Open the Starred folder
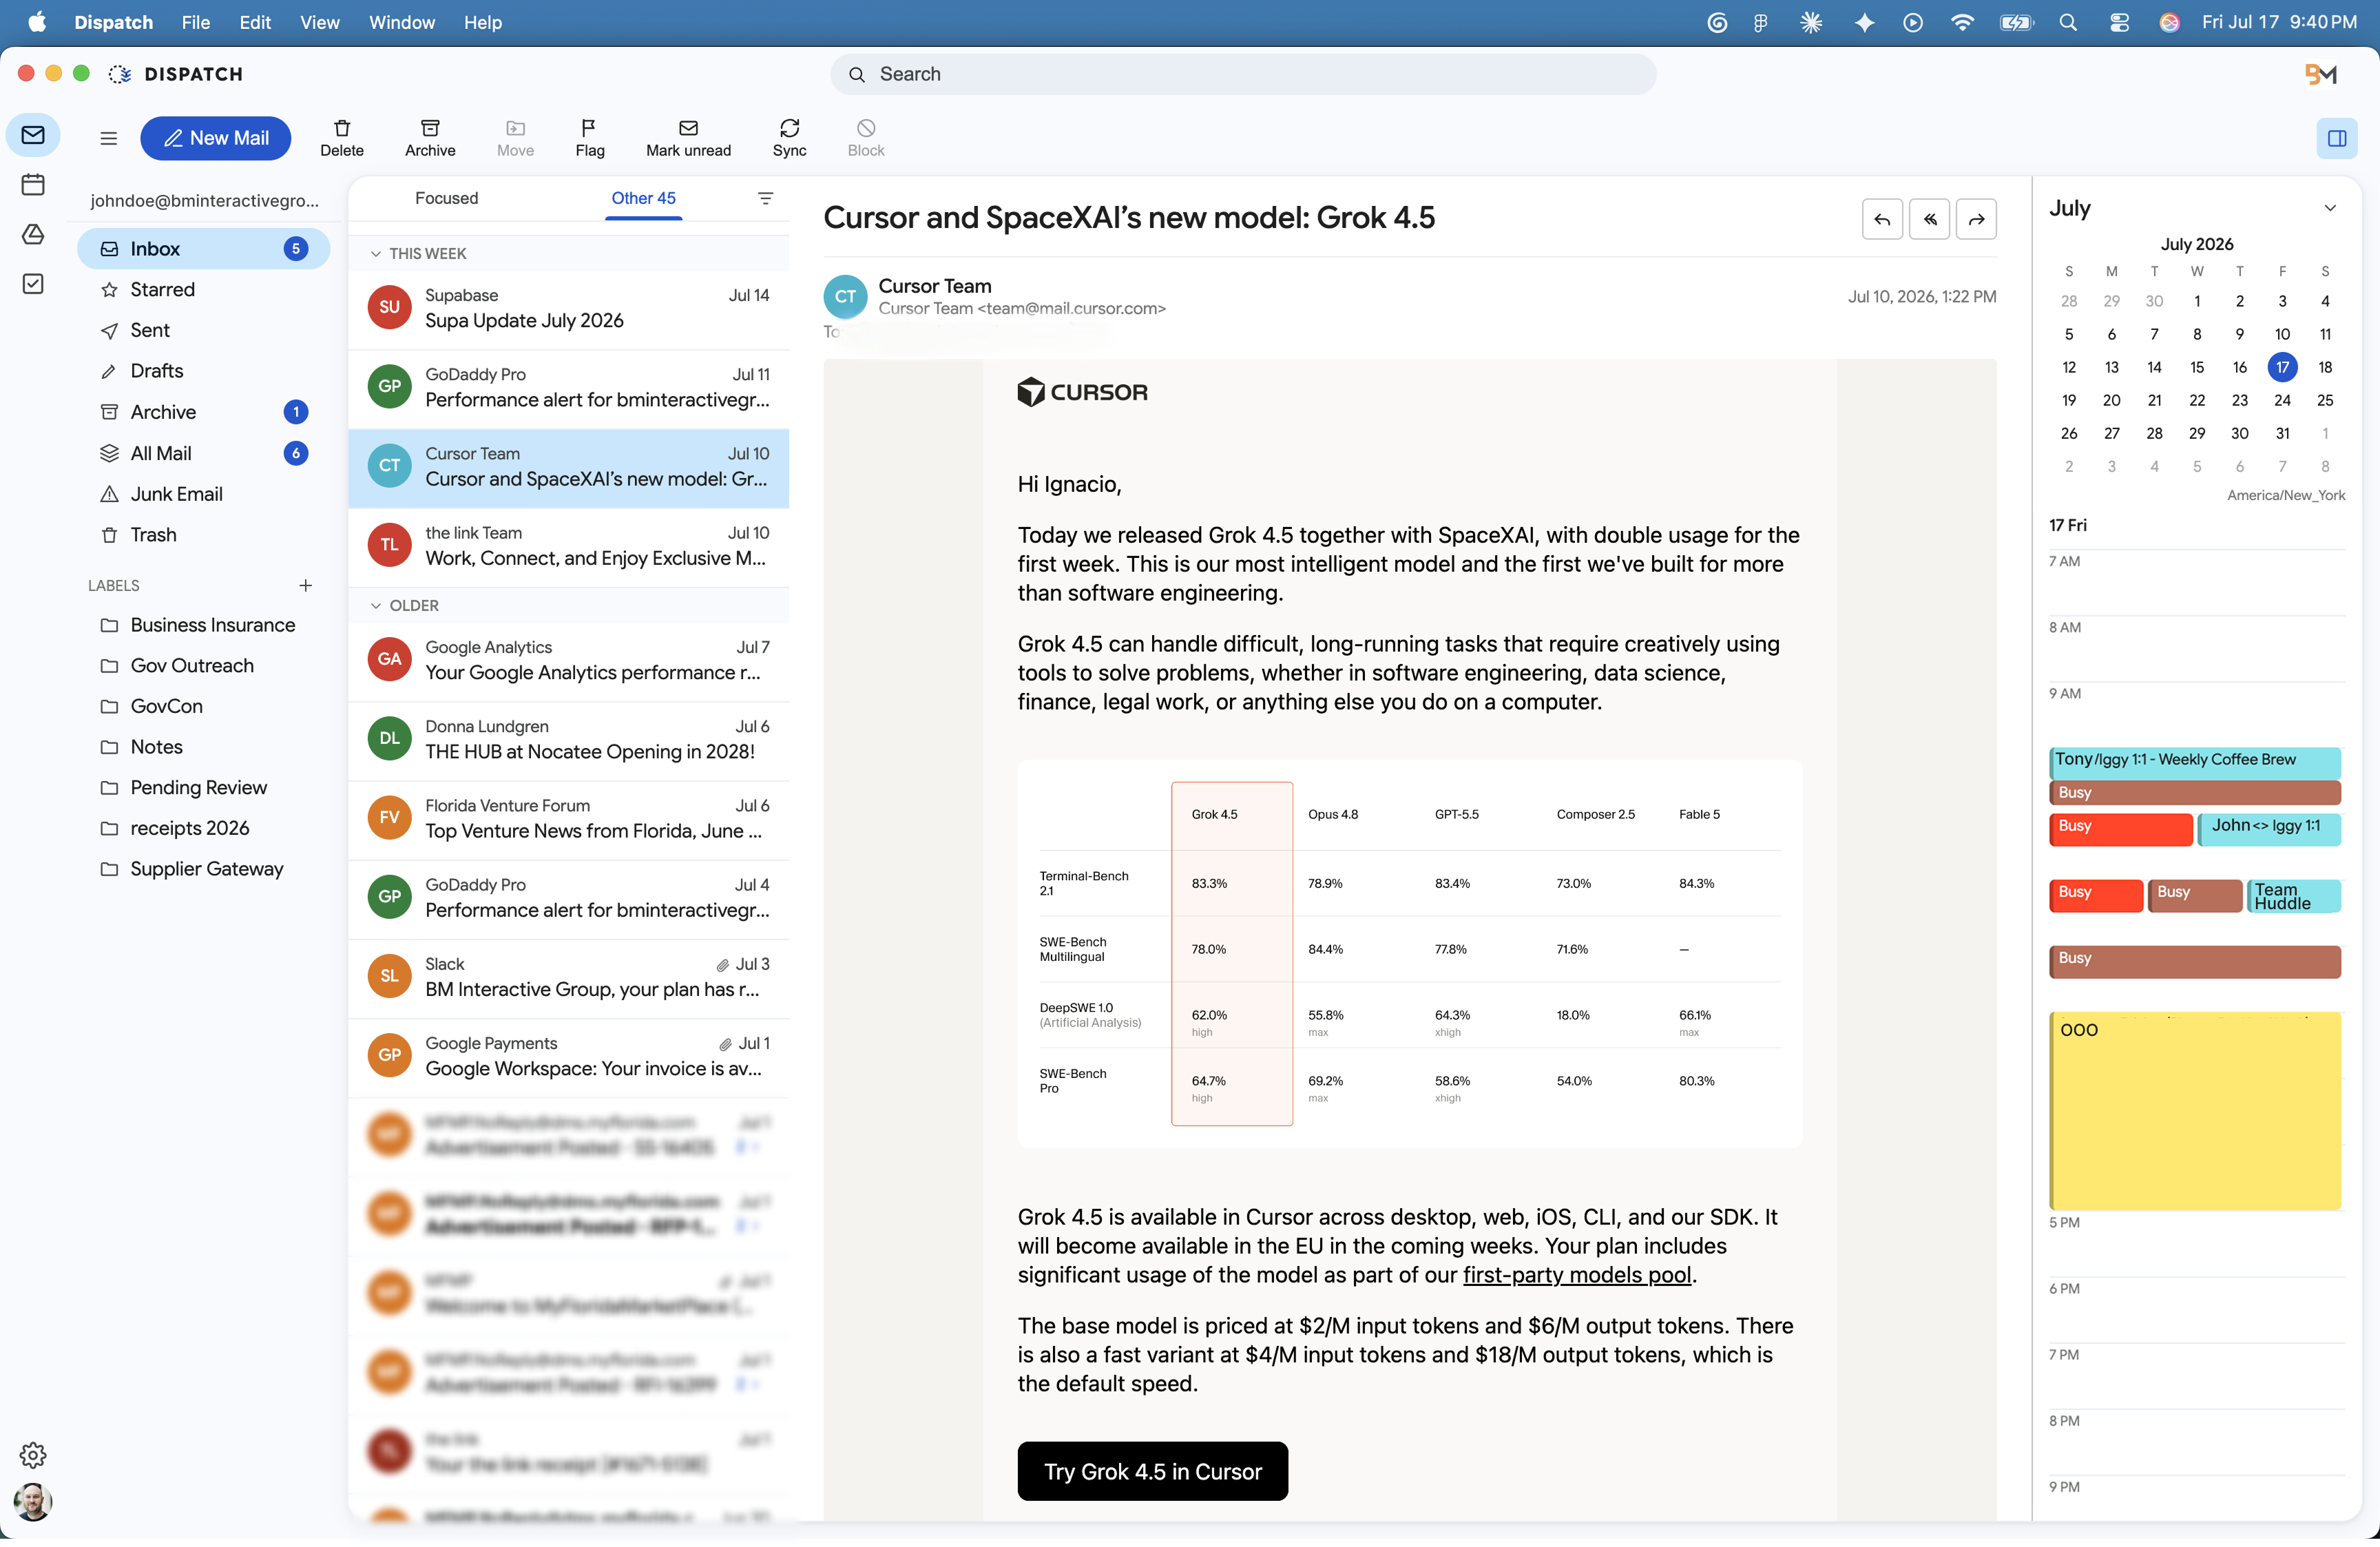 tap(204, 290)
